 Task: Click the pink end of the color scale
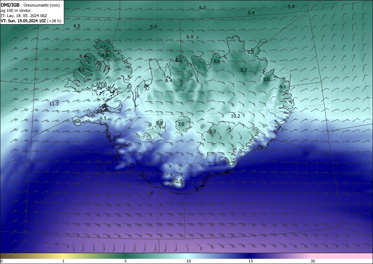point(342,256)
